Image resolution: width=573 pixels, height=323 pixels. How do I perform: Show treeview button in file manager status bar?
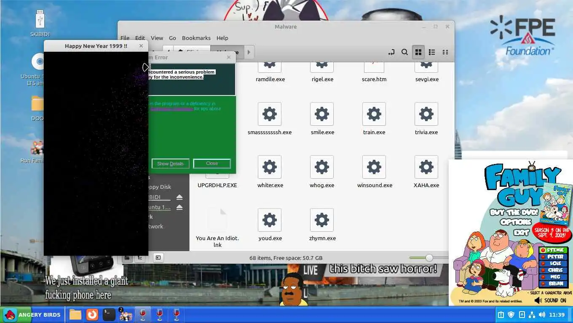point(139,257)
